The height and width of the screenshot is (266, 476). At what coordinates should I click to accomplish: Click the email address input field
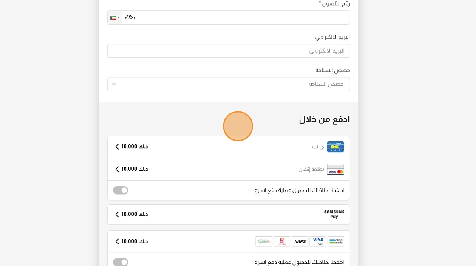click(229, 51)
